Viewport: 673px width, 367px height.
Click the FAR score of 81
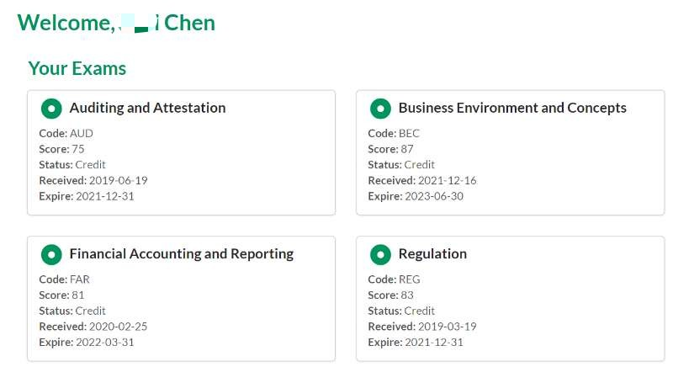[x=77, y=295]
